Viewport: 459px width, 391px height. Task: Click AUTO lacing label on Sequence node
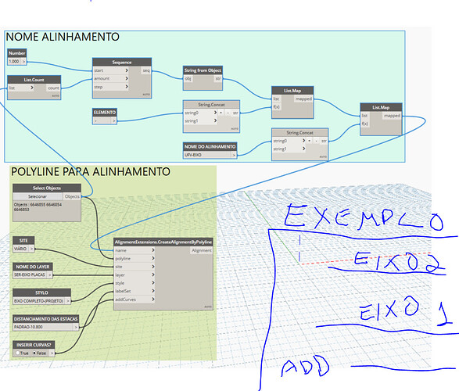click(x=146, y=95)
